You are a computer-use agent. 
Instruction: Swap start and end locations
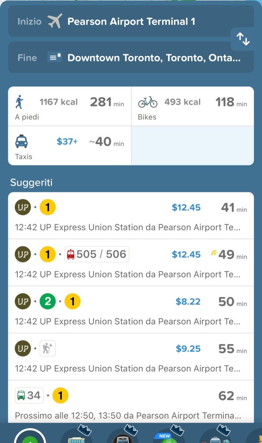tap(243, 39)
